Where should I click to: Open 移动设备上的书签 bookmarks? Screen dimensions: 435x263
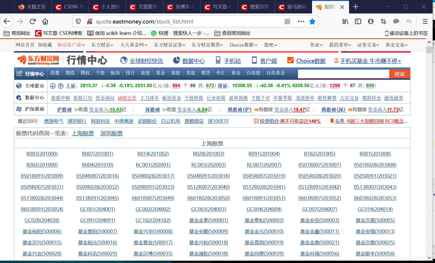tap(406, 33)
